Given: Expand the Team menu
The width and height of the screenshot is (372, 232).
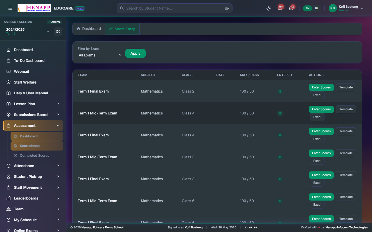Looking at the screenshot, I should point(33,209).
